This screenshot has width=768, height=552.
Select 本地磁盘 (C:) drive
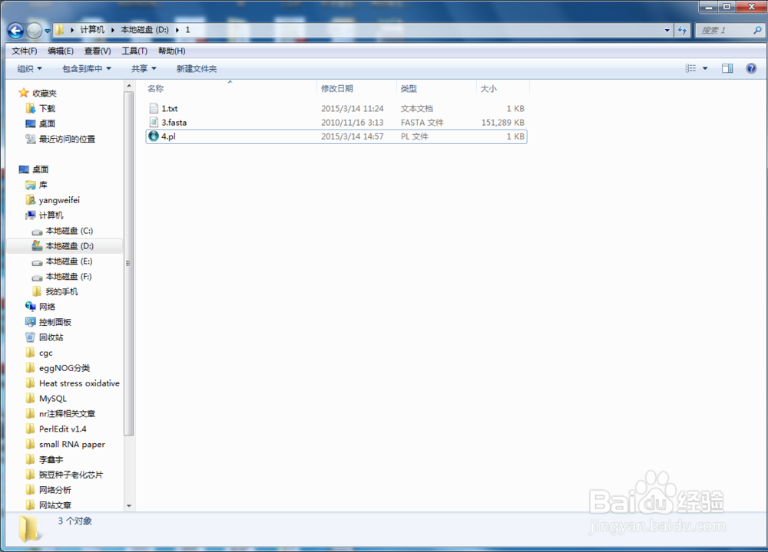coord(69,230)
